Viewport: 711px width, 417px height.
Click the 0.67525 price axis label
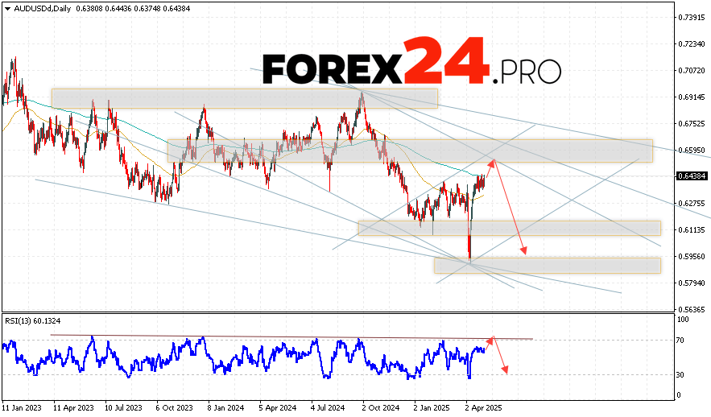tap(692, 124)
